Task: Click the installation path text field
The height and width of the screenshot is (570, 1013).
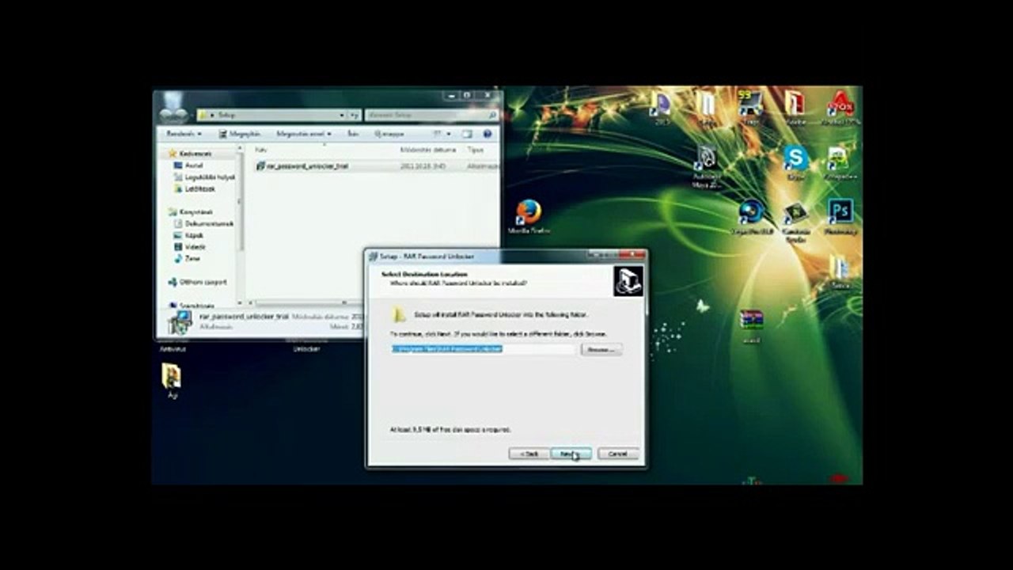Action: click(484, 349)
